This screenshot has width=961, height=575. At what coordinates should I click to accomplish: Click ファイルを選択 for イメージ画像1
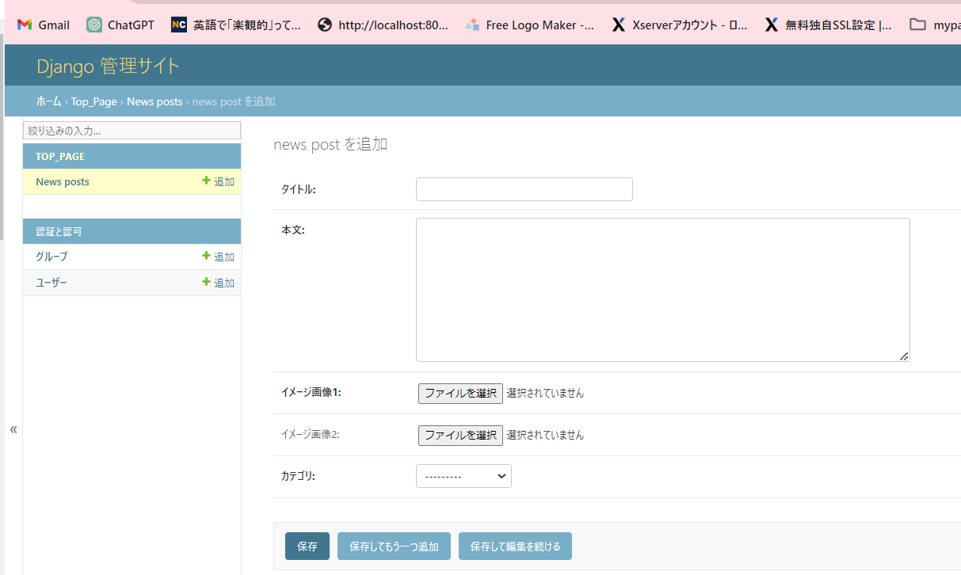[x=460, y=393]
